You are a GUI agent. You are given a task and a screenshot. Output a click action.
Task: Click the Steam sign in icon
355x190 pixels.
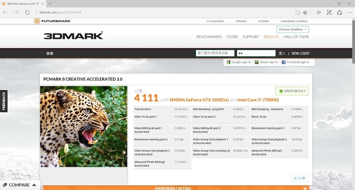pyautogui.click(x=257, y=62)
